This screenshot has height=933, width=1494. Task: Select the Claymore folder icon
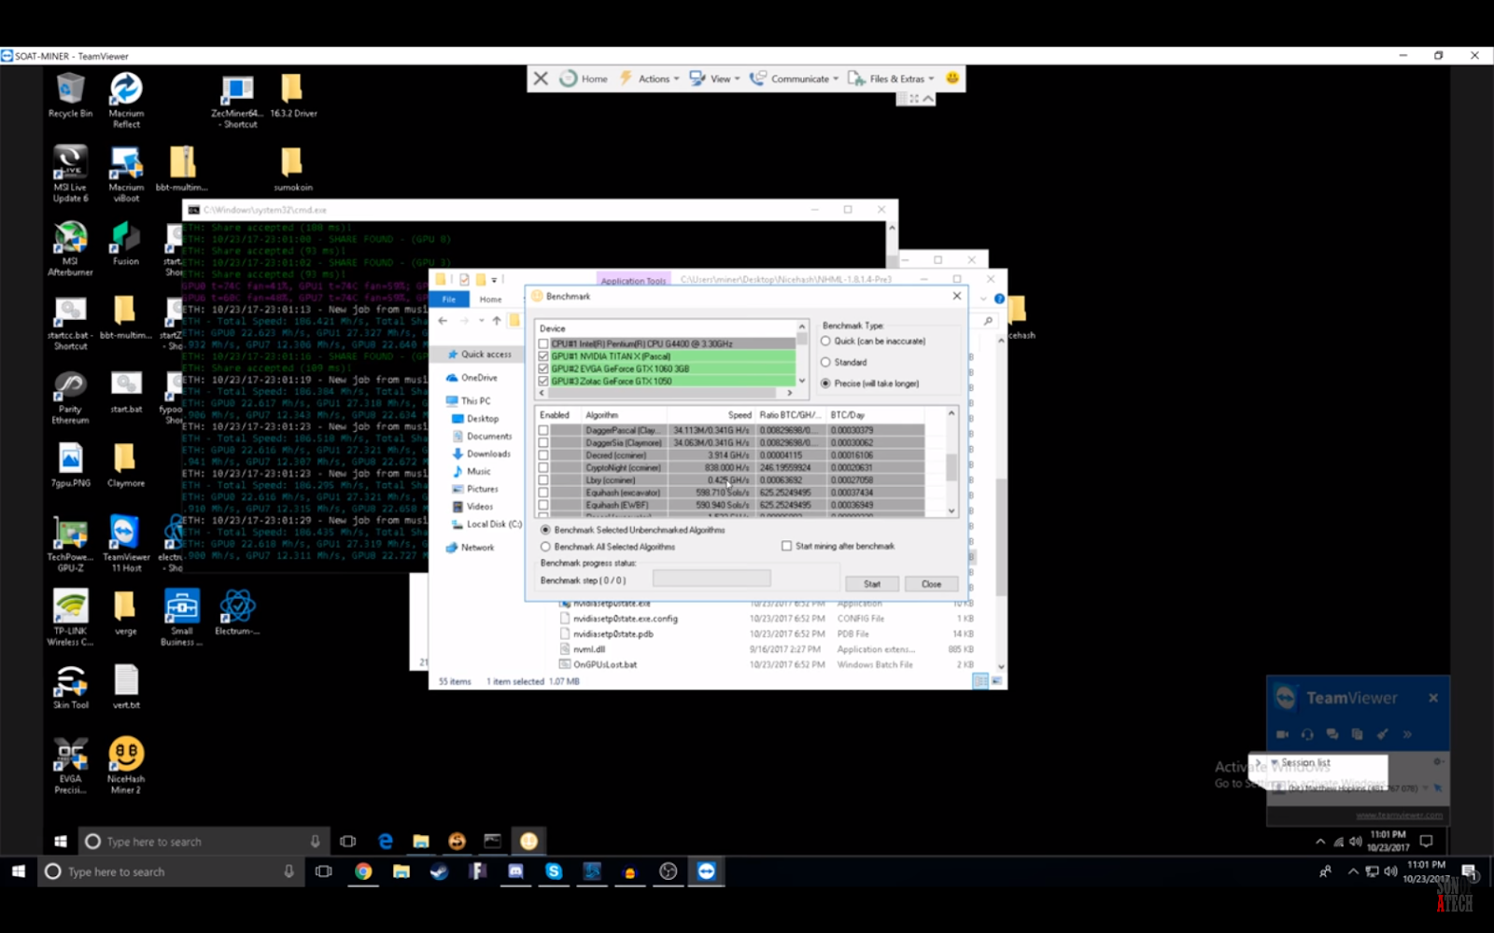pyautogui.click(x=126, y=466)
